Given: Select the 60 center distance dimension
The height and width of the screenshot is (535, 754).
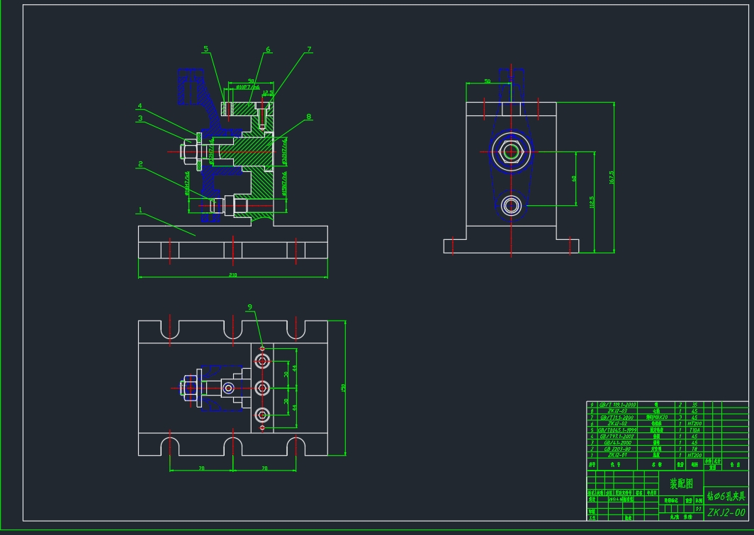Looking at the screenshot, I should [x=574, y=178].
